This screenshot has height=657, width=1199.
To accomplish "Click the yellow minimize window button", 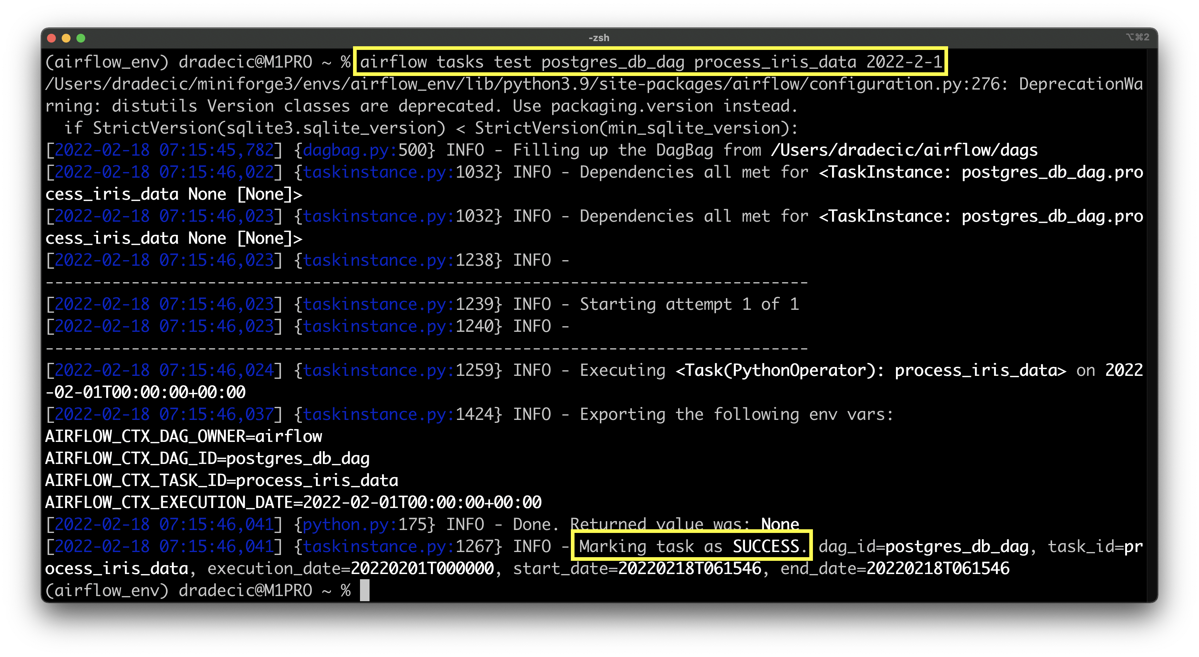I will [66, 38].
